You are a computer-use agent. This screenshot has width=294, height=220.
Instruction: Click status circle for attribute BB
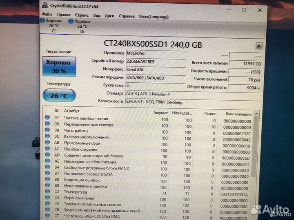[47, 185]
